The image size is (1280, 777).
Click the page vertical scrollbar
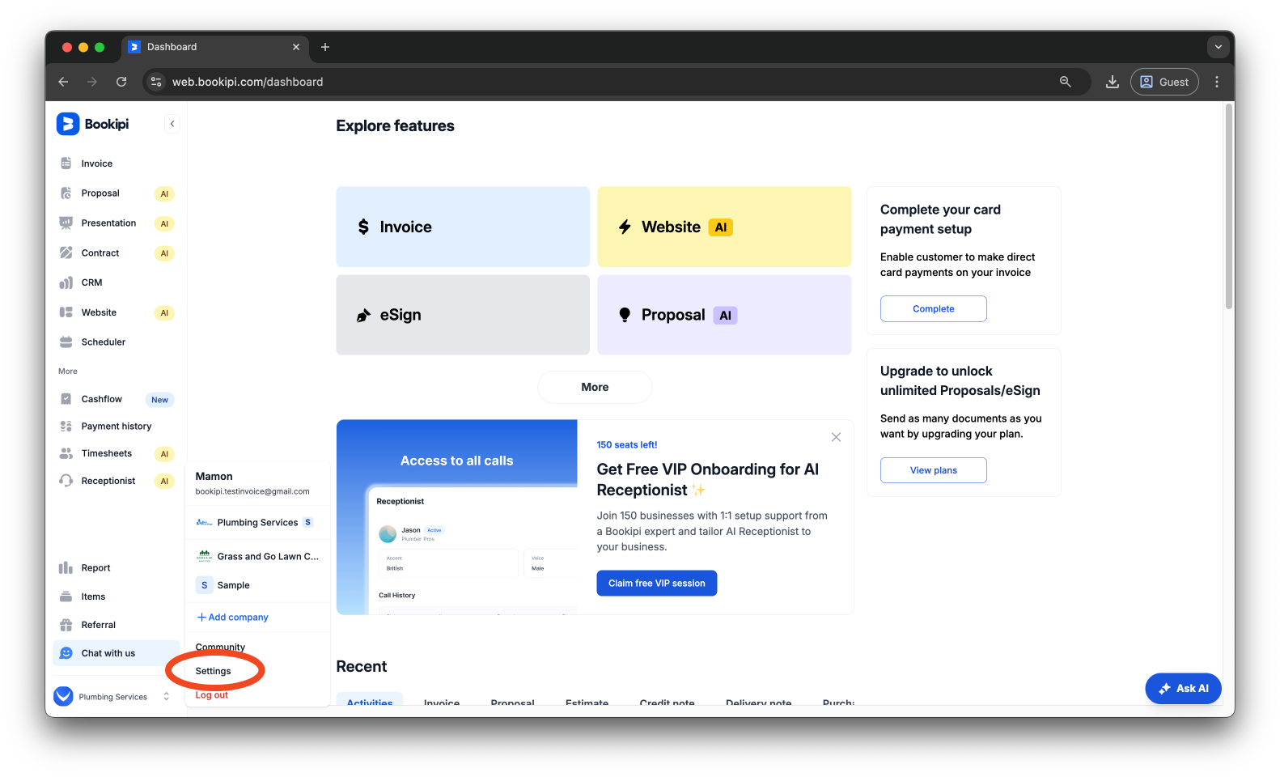click(1229, 206)
